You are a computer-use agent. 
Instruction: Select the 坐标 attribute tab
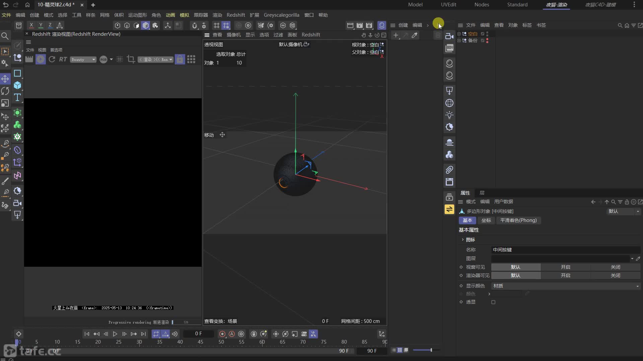click(486, 220)
